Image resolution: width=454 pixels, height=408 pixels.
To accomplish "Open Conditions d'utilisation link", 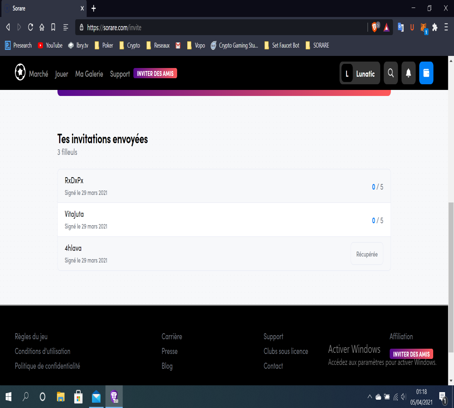I will coord(42,351).
